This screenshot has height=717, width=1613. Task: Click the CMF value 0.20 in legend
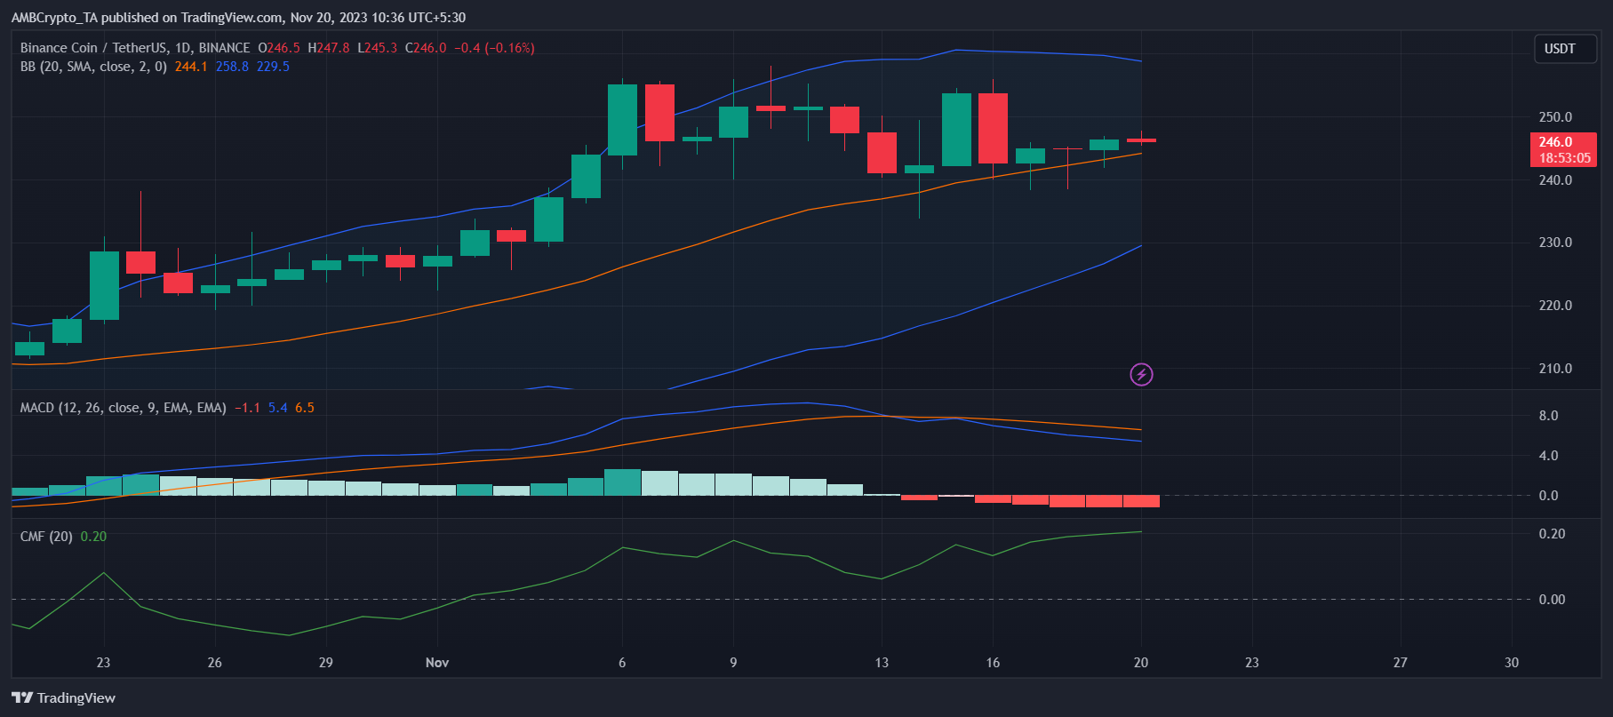click(93, 537)
